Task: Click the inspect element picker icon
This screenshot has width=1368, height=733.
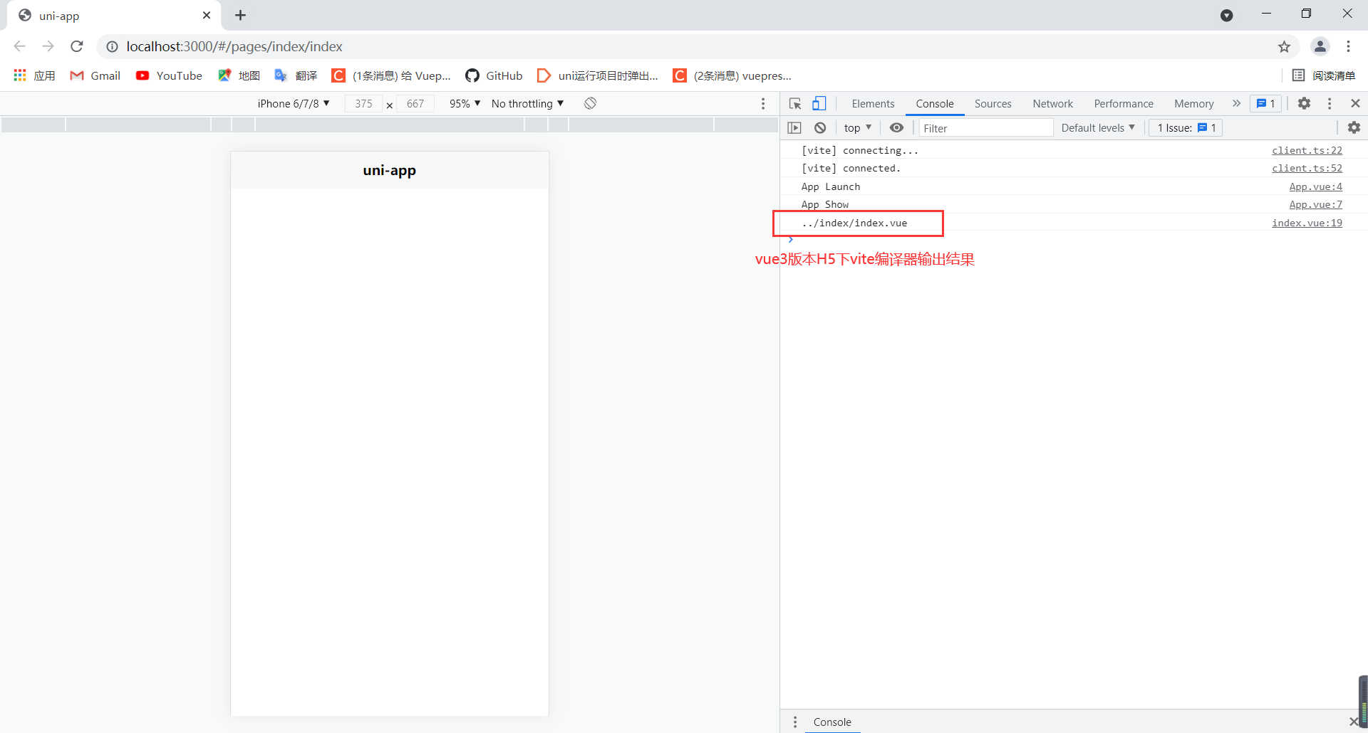Action: click(x=795, y=104)
